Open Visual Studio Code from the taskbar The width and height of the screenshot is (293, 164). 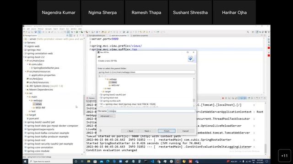(152, 161)
